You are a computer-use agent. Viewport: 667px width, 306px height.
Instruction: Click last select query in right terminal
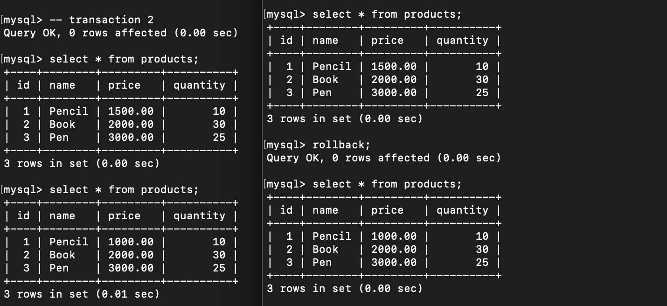click(x=387, y=184)
